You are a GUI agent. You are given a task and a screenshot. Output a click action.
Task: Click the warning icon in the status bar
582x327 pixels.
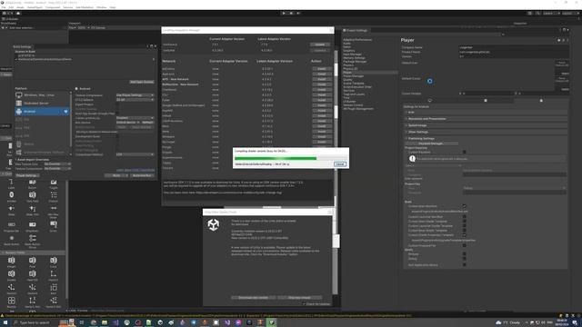pyautogui.click(x=2, y=316)
